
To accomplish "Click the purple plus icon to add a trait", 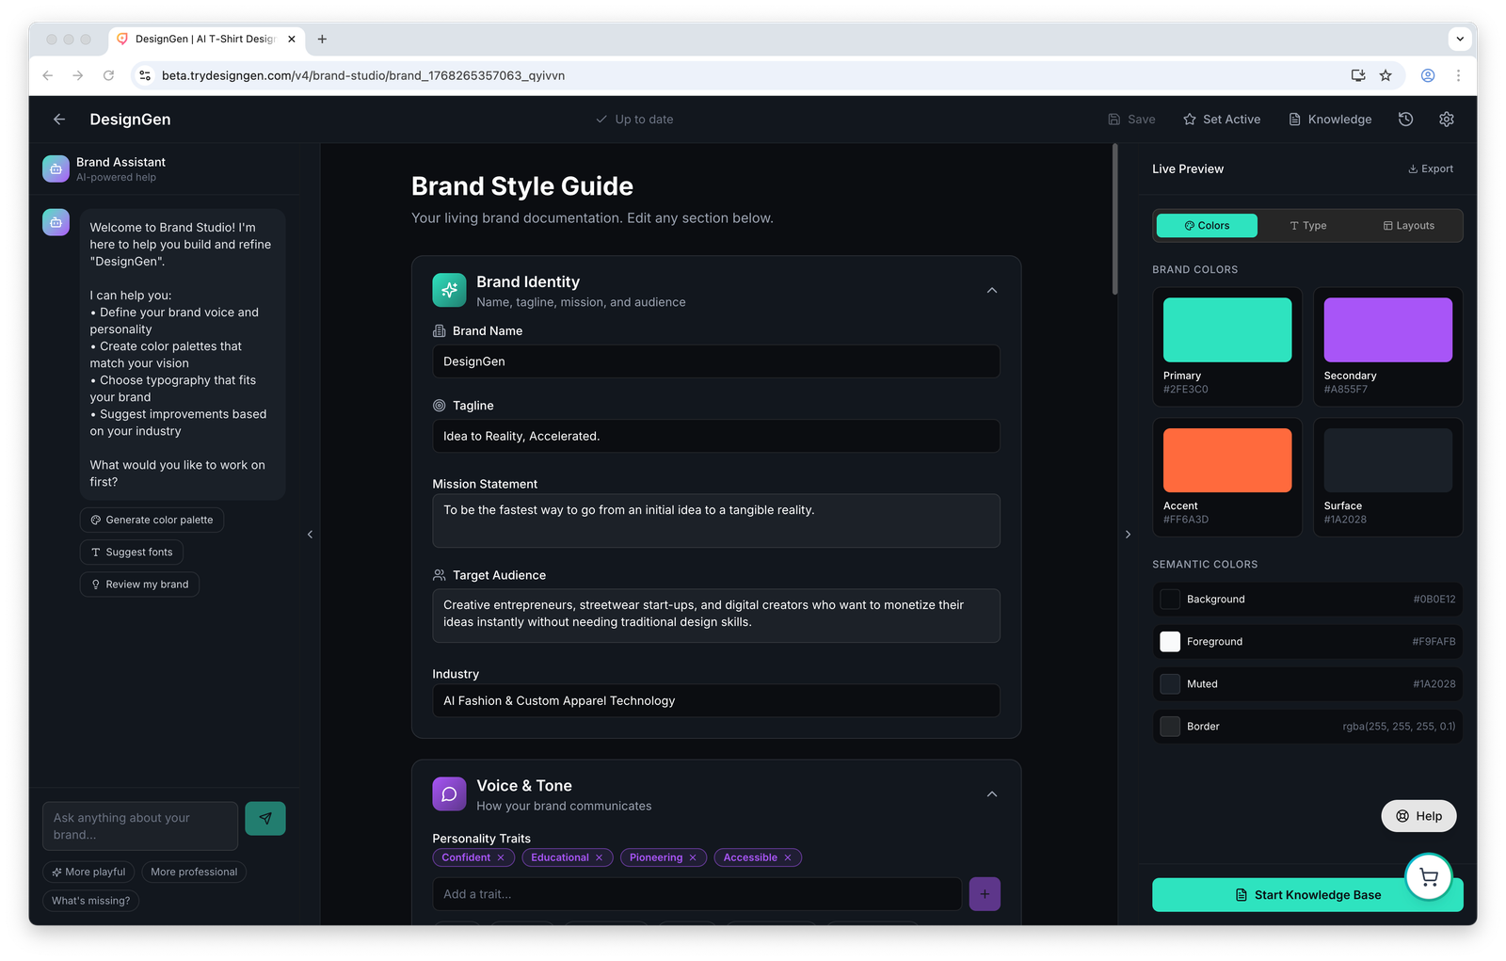I will [x=985, y=893].
